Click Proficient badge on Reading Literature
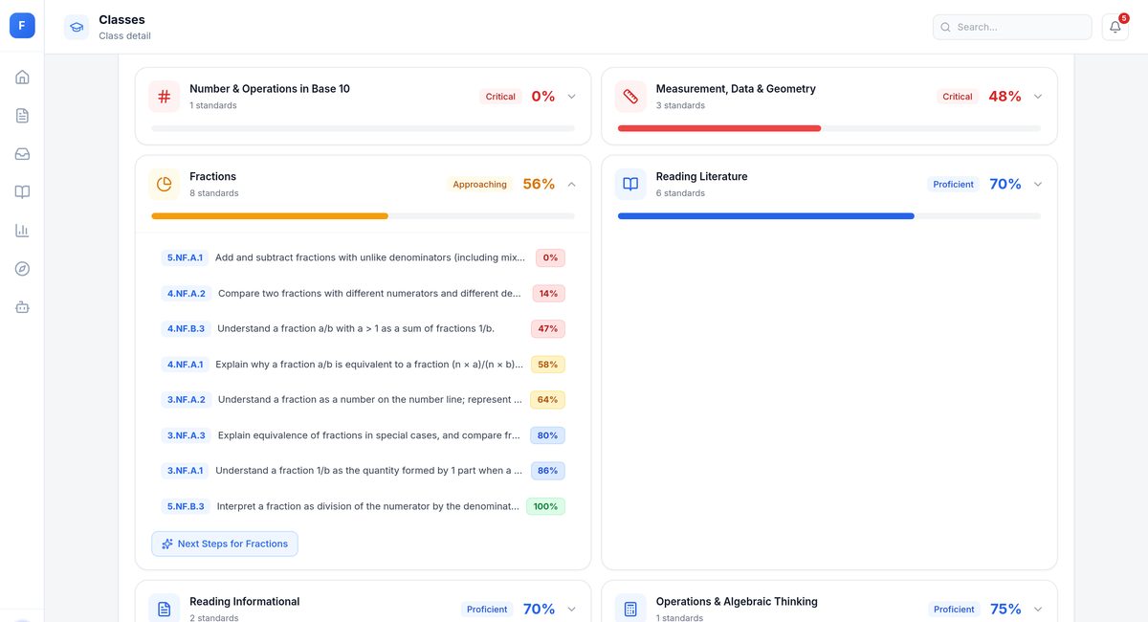The image size is (1148, 622). pos(954,184)
